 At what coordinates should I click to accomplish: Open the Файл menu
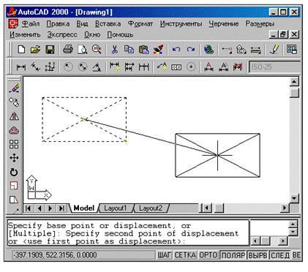point(31,23)
